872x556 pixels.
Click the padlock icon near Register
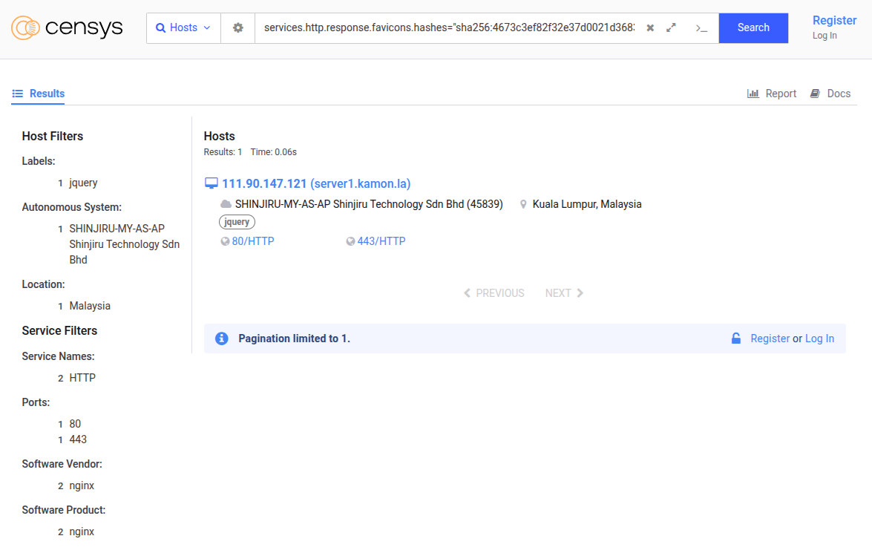click(736, 338)
